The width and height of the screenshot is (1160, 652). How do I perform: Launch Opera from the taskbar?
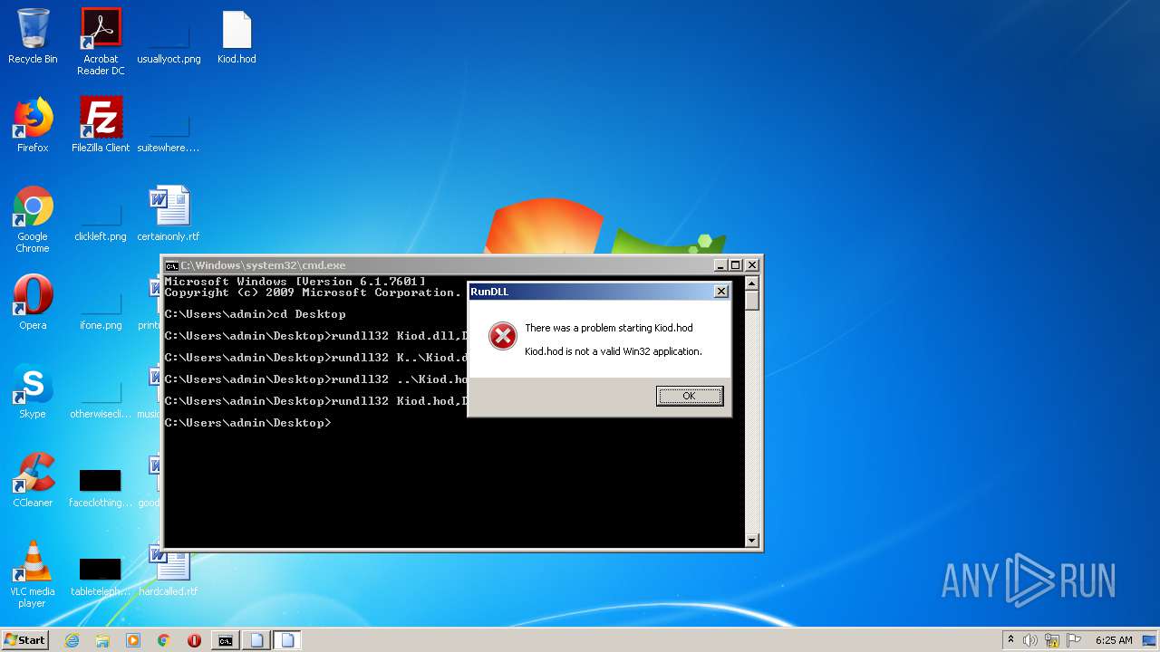pyautogui.click(x=194, y=640)
